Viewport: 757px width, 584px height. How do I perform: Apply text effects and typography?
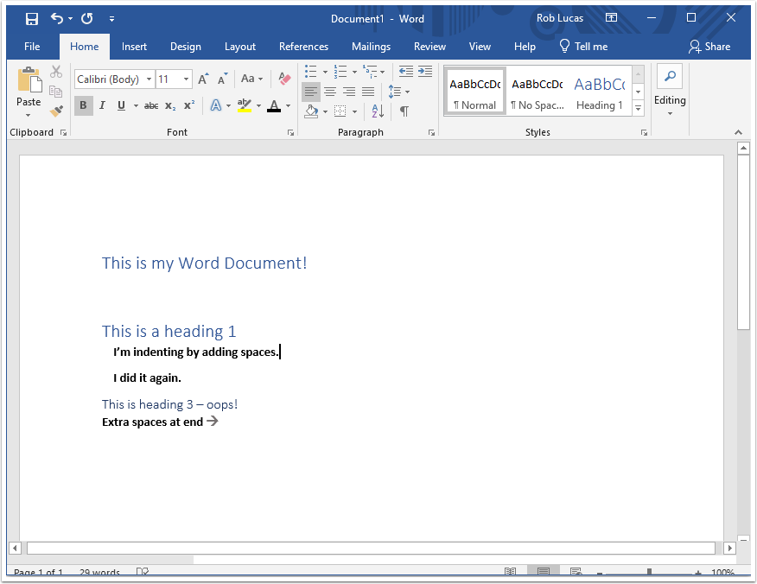216,105
